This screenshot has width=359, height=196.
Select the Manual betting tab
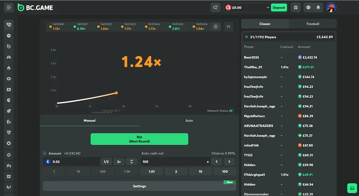(89, 121)
